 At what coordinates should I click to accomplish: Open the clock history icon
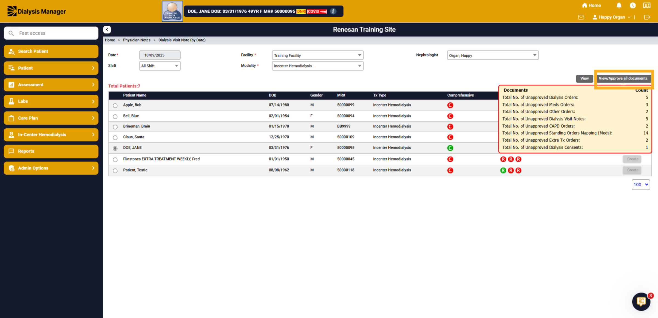pyautogui.click(x=633, y=5)
